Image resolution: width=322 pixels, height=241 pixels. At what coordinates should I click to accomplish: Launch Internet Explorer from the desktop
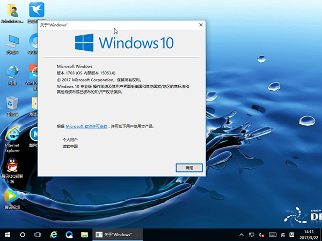[x=12, y=135]
